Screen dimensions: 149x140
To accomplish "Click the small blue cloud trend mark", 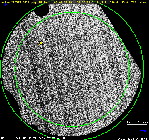I will pos(143,131).
